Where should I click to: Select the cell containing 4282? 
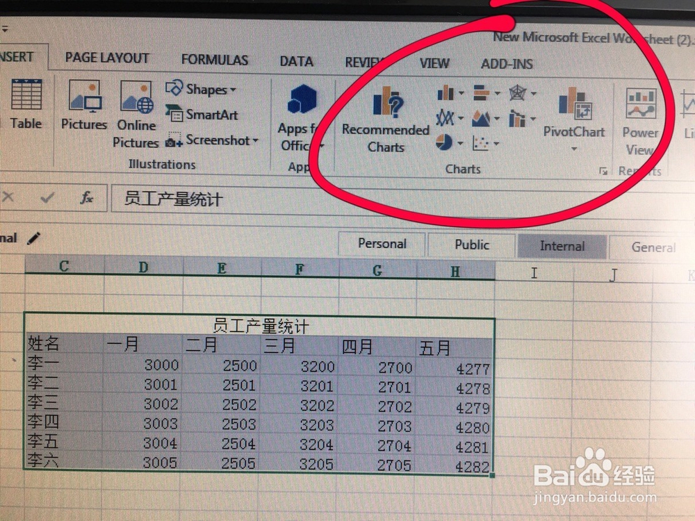454,465
